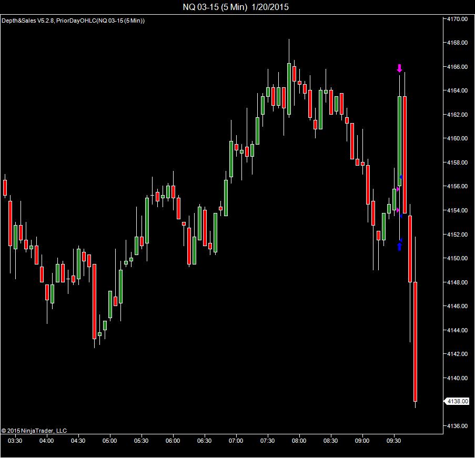Click the magenta down arrow sell marker
This screenshot has width=475, height=458.
point(399,68)
